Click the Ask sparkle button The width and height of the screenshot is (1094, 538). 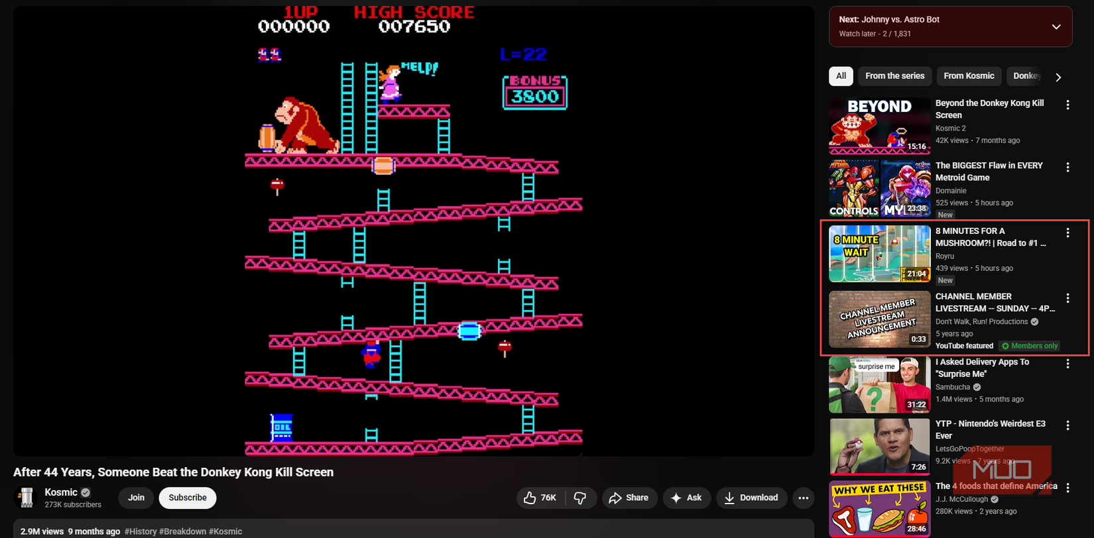[x=686, y=498]
